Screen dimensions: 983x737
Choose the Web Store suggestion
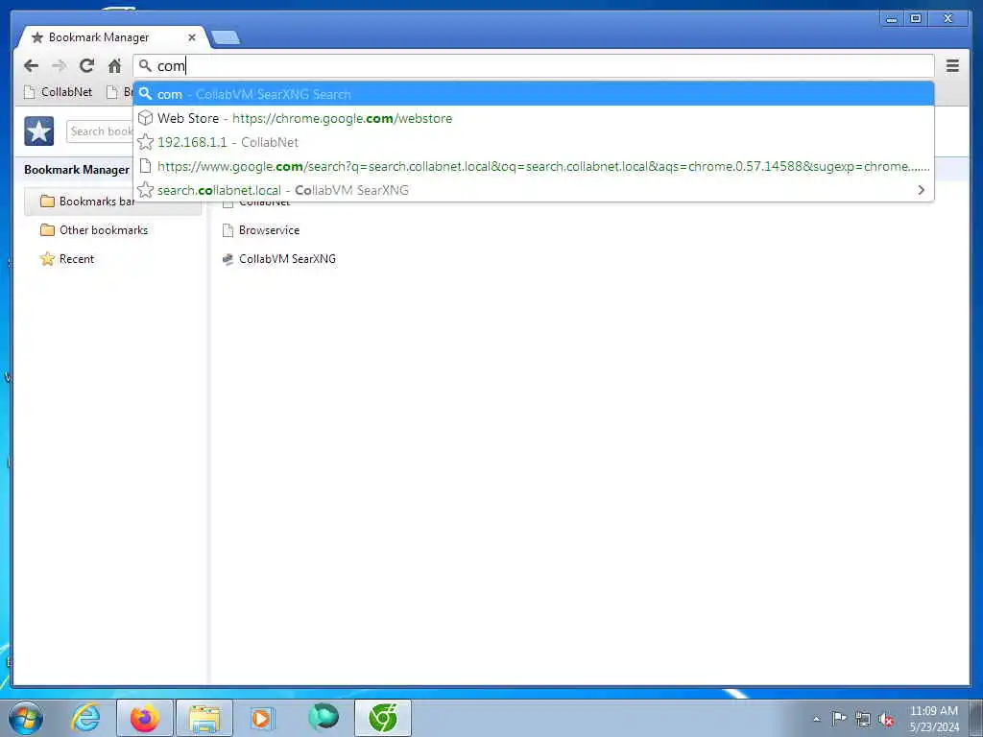click(534, 118)
